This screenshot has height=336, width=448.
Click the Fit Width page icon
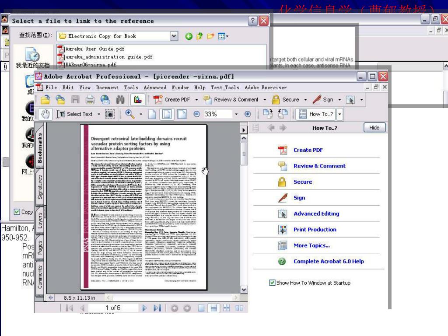(182, 114)
